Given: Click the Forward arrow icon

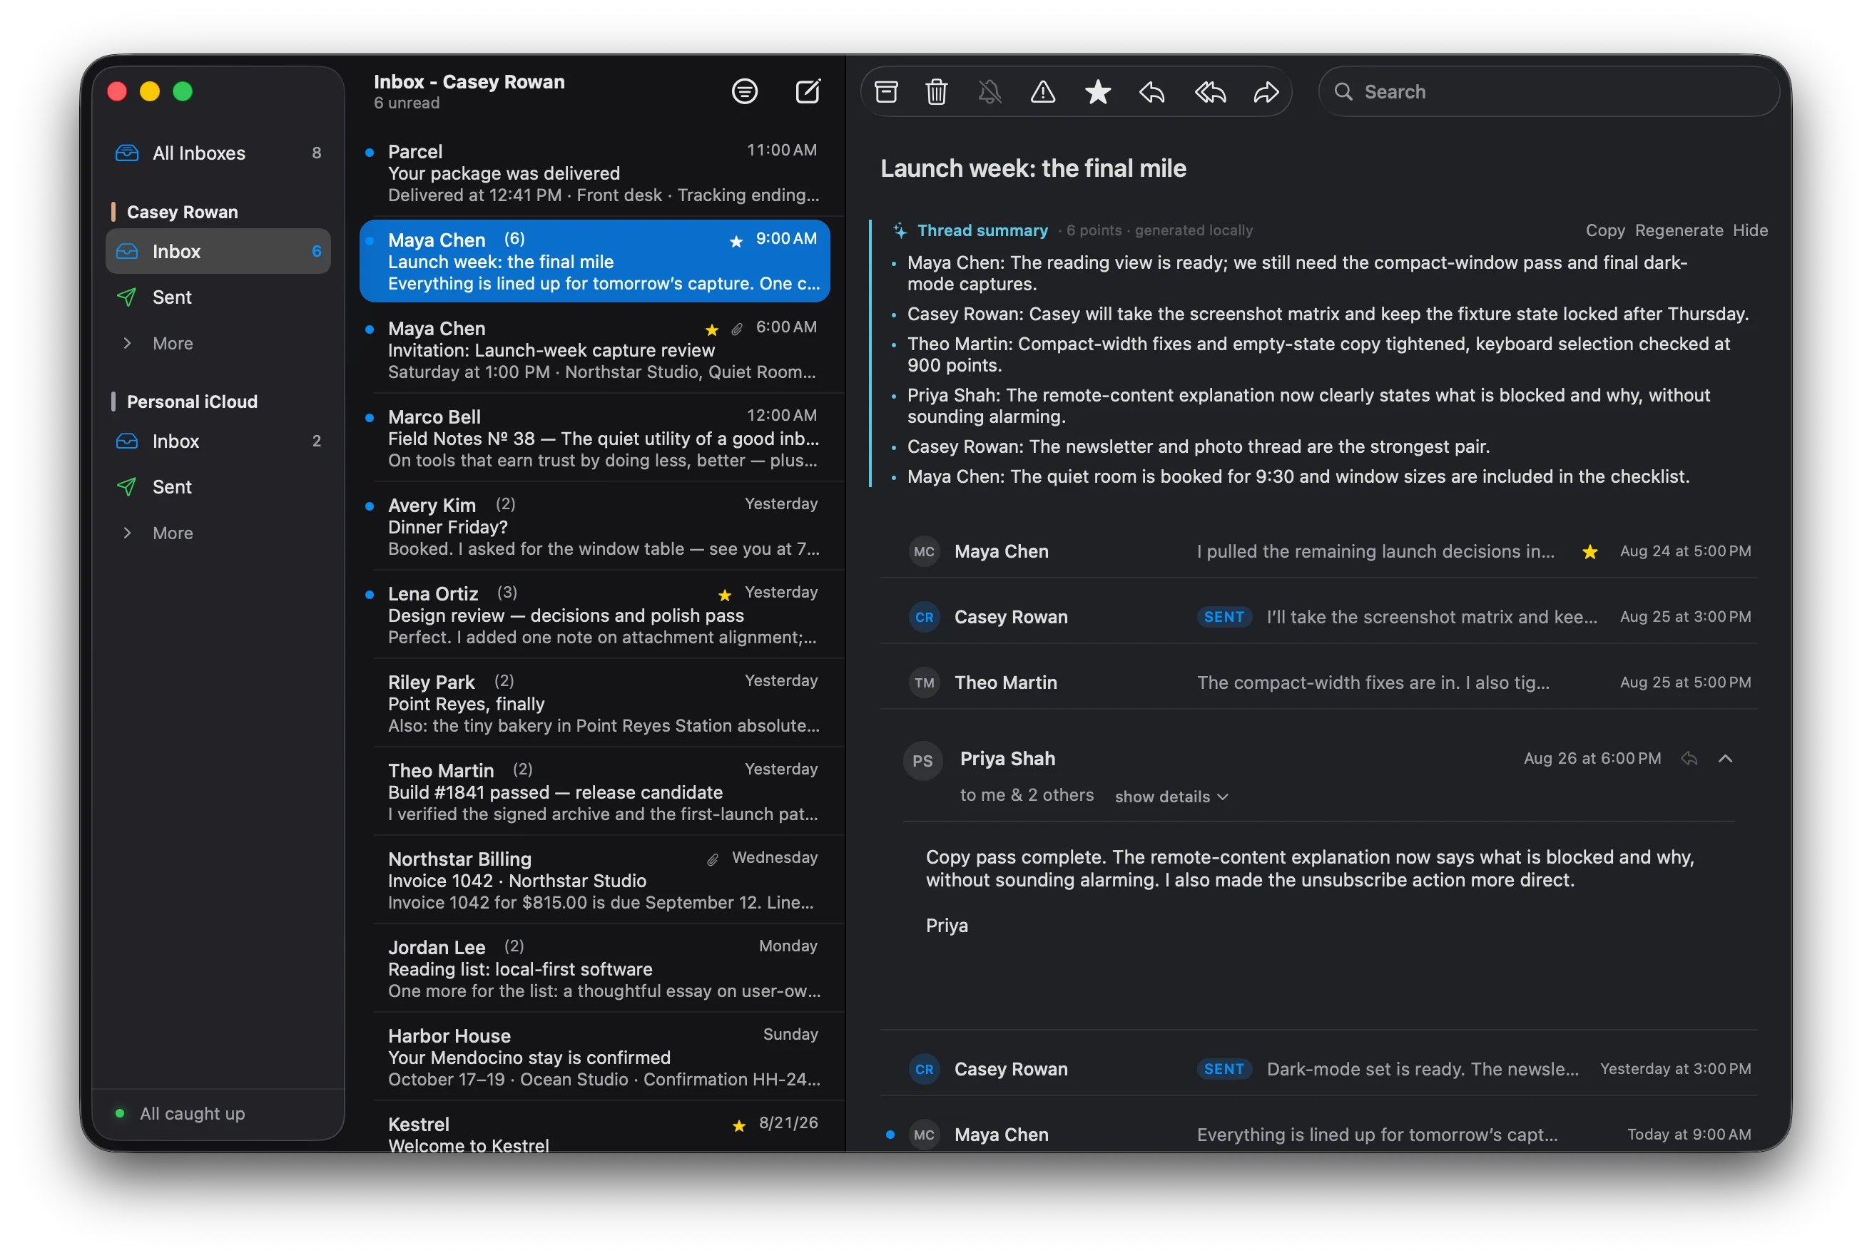Looking at the screenshot, I should point(1266,91).
